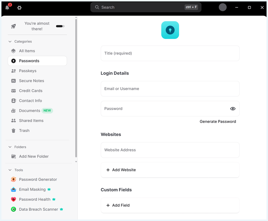The width and height of the screenshot is (268, 221).
Task: Open Secure Notes category
Action: point(37,81)
